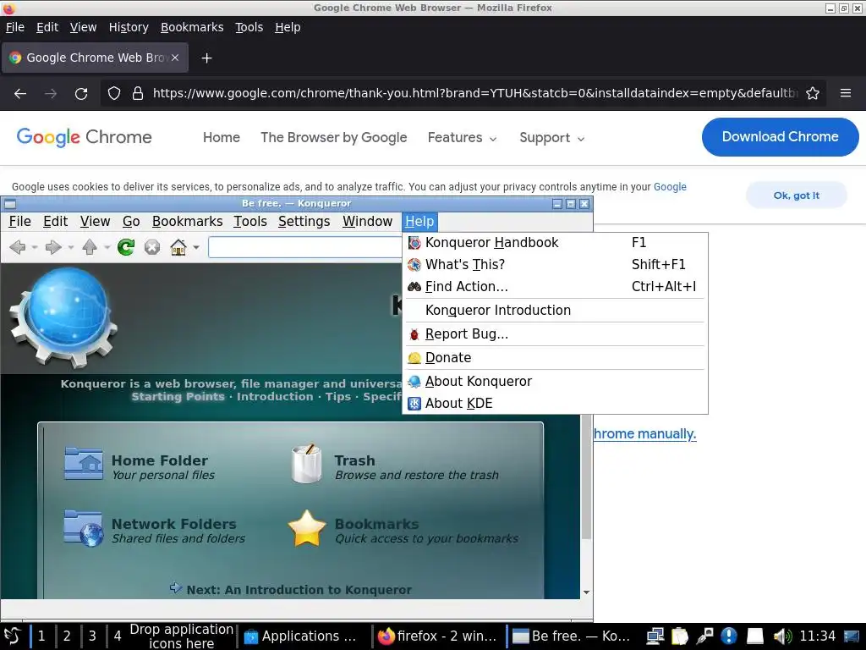Click network icon in system tray

pyautogui.click(x=655, y=636)
